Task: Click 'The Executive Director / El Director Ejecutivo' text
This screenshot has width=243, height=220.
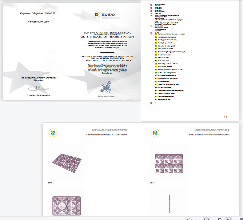Action: pyautogui.click(x=38, y=79)
